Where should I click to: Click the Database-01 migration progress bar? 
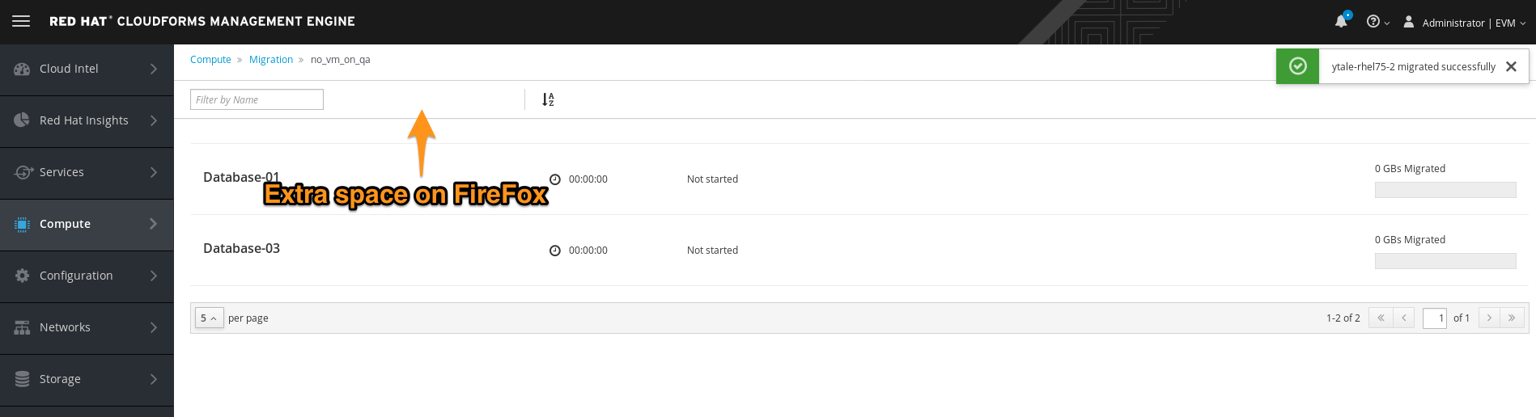tap(1445, 190)
